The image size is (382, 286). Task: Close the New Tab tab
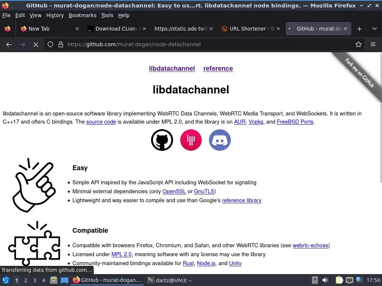pos(77,29)
